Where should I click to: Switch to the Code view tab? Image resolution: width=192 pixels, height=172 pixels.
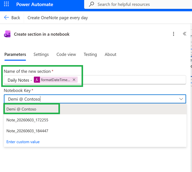pyautogui.click(x=66, y=55)
